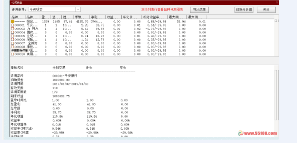The image size is (297, 143).
Task: Click the document icon beside 000002
Action: click(13, 29)
